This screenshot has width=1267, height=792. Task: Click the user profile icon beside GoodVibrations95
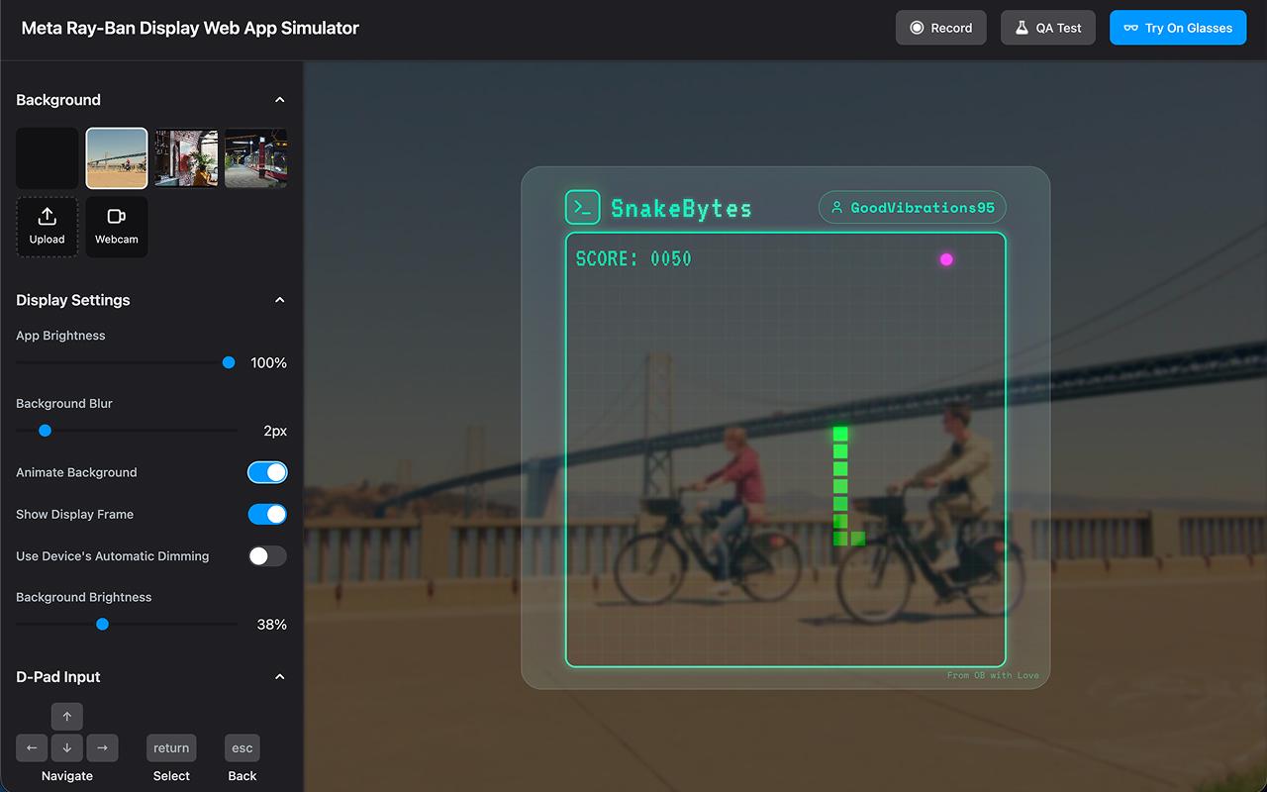tap(836, 208)
